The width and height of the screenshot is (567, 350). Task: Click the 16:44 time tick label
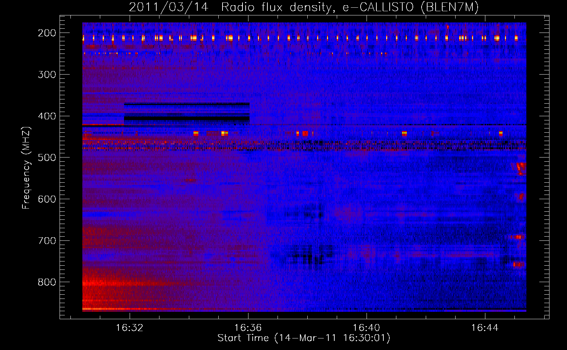[x=485, y=328]
